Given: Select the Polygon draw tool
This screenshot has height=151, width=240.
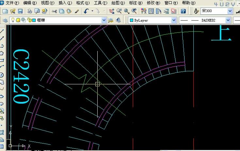Looking at the screenshot, I should point(2,53).
